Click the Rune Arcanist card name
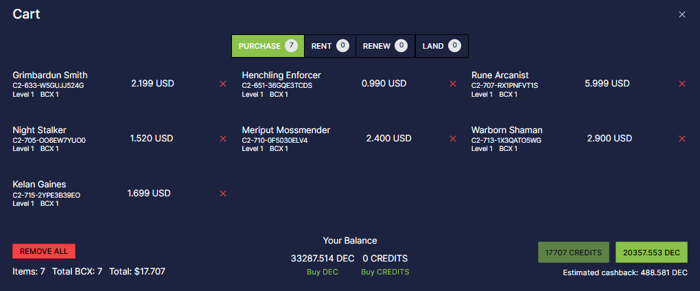The width and height of the screenshot is (700, 291). pyautogui.click(x=500, y=75)
